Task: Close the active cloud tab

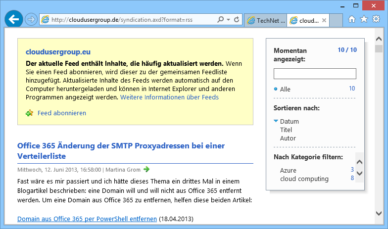Action: click(324, 20)
